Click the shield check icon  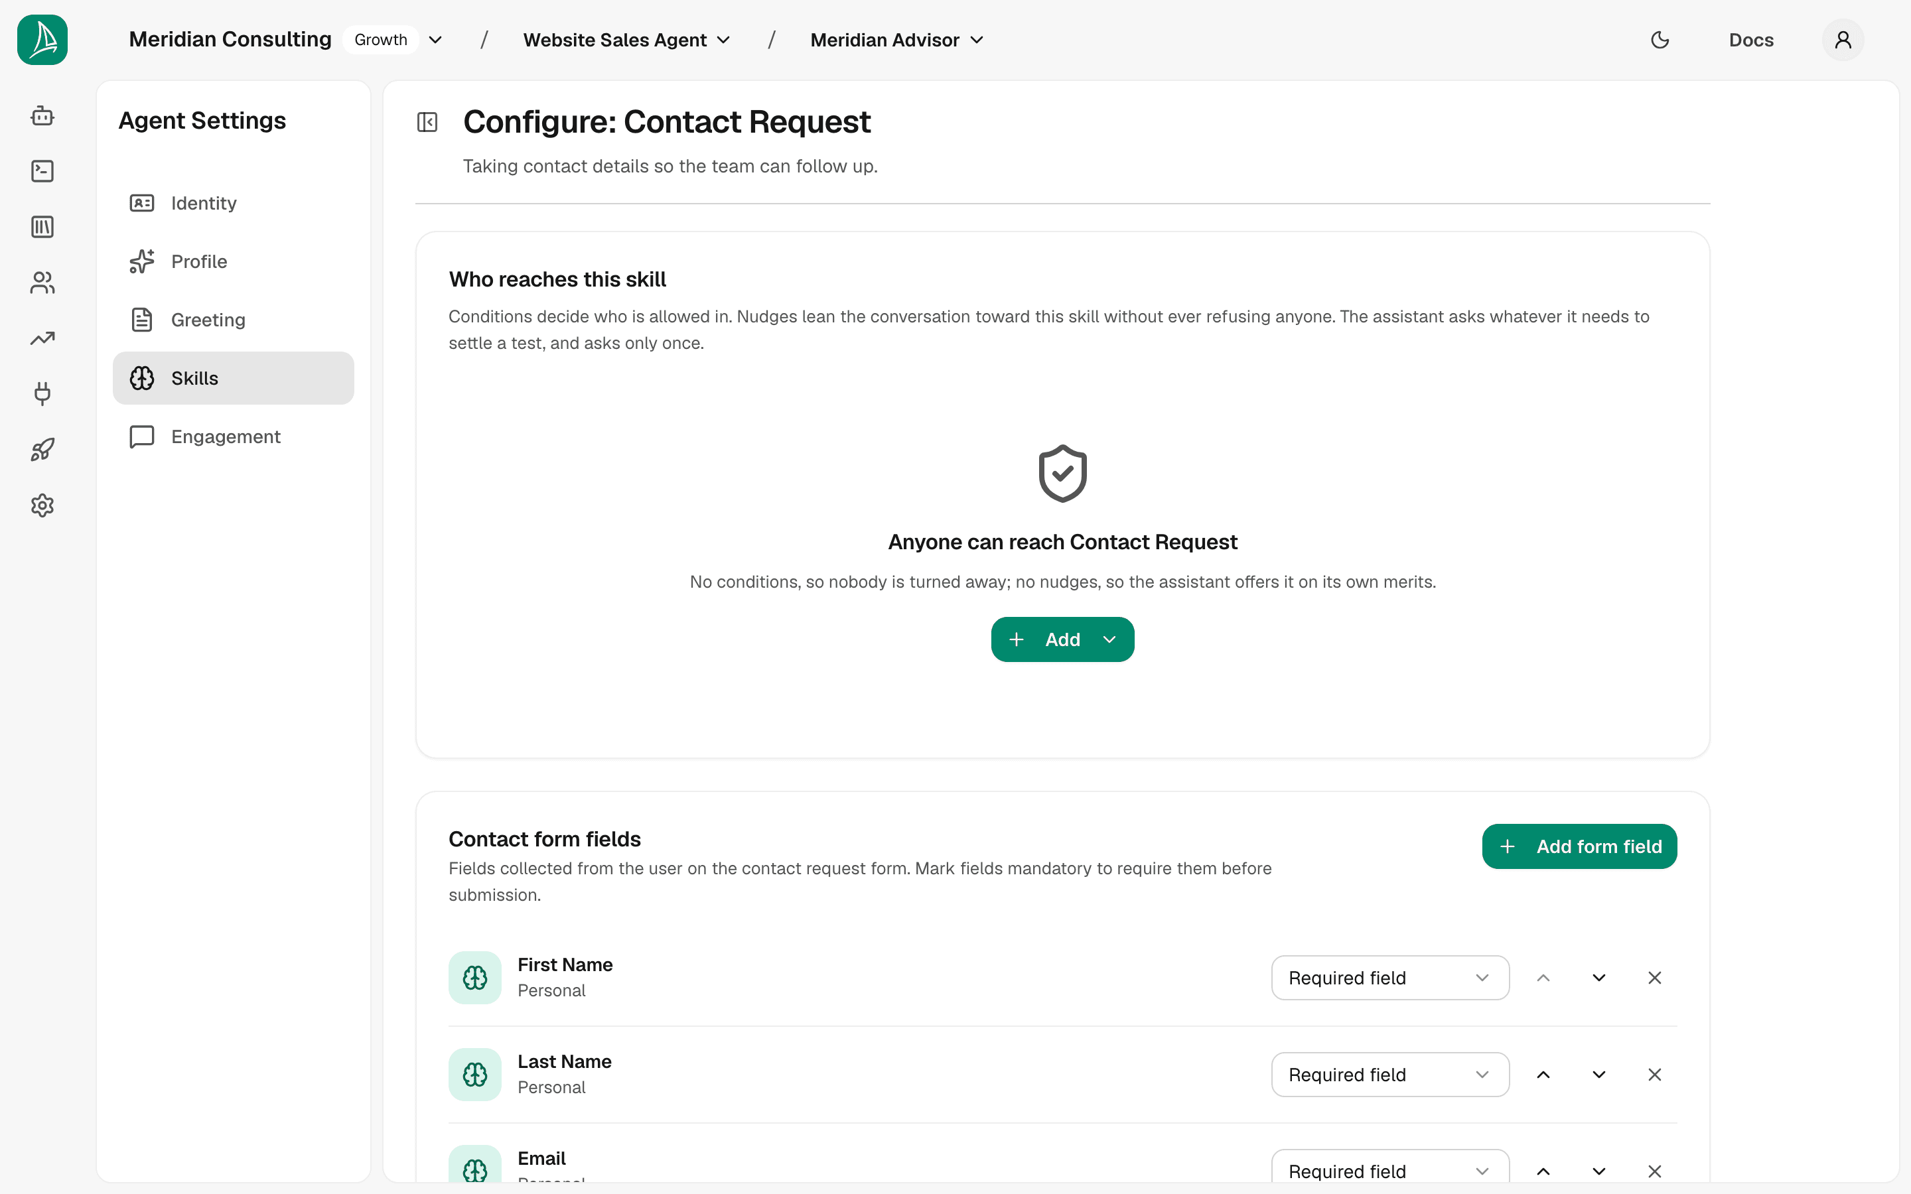tap(1063, 474)
